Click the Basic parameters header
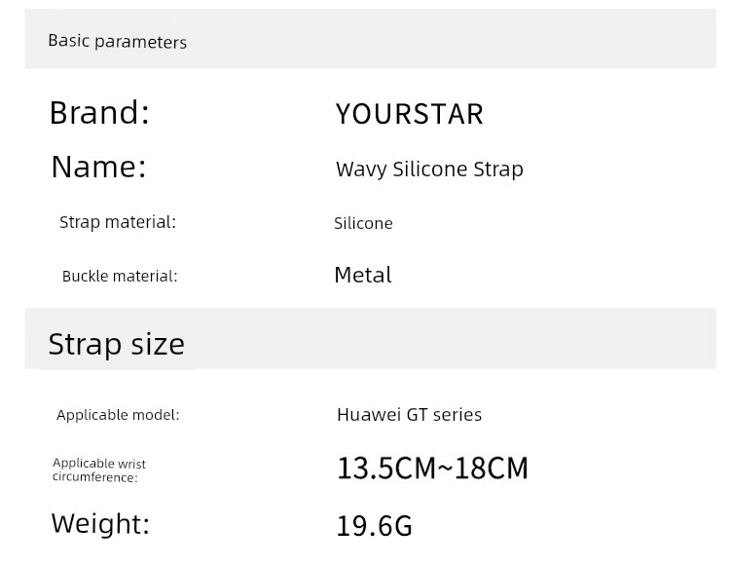The height and width of the screenshot is (565, 730). click(x=118, y=42)
